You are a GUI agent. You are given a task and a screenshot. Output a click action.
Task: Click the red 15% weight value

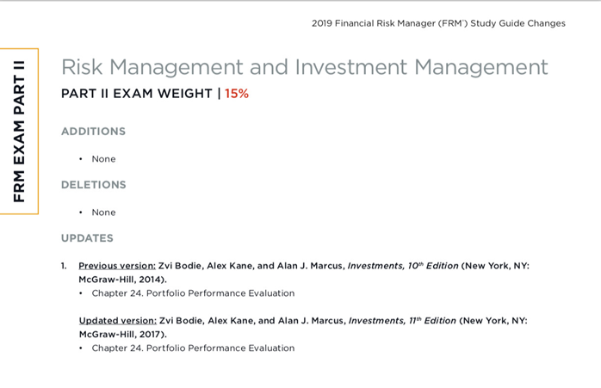coord(237,94)
